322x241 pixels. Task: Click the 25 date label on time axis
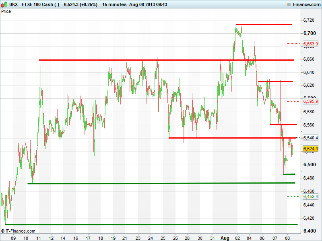click(163, 238)
